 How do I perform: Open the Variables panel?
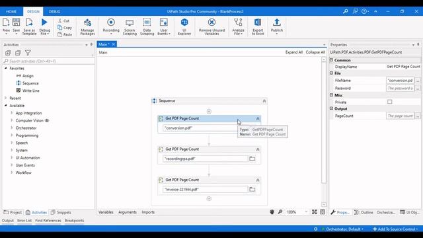click(x=106, y=212)
